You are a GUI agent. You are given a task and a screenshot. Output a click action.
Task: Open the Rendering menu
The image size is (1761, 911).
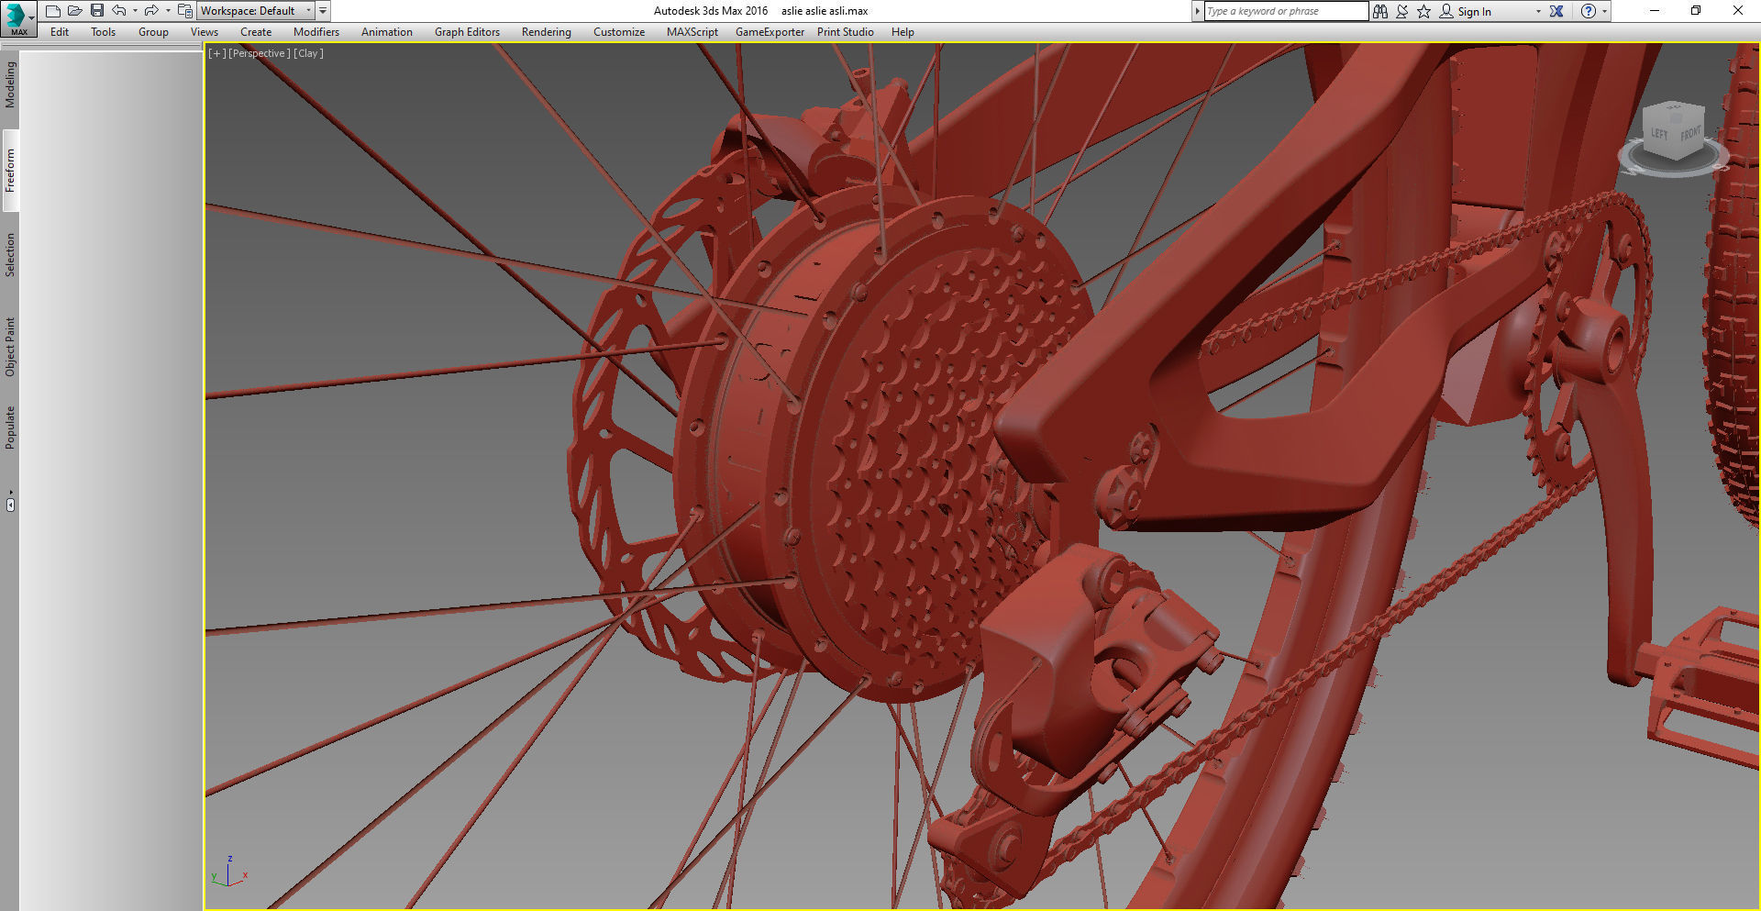pyautogui.click(x=546, y=32)
